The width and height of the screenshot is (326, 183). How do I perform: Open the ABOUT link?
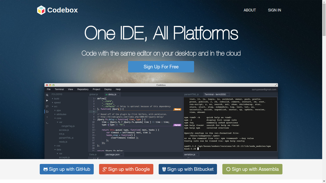tap(250, 10)
